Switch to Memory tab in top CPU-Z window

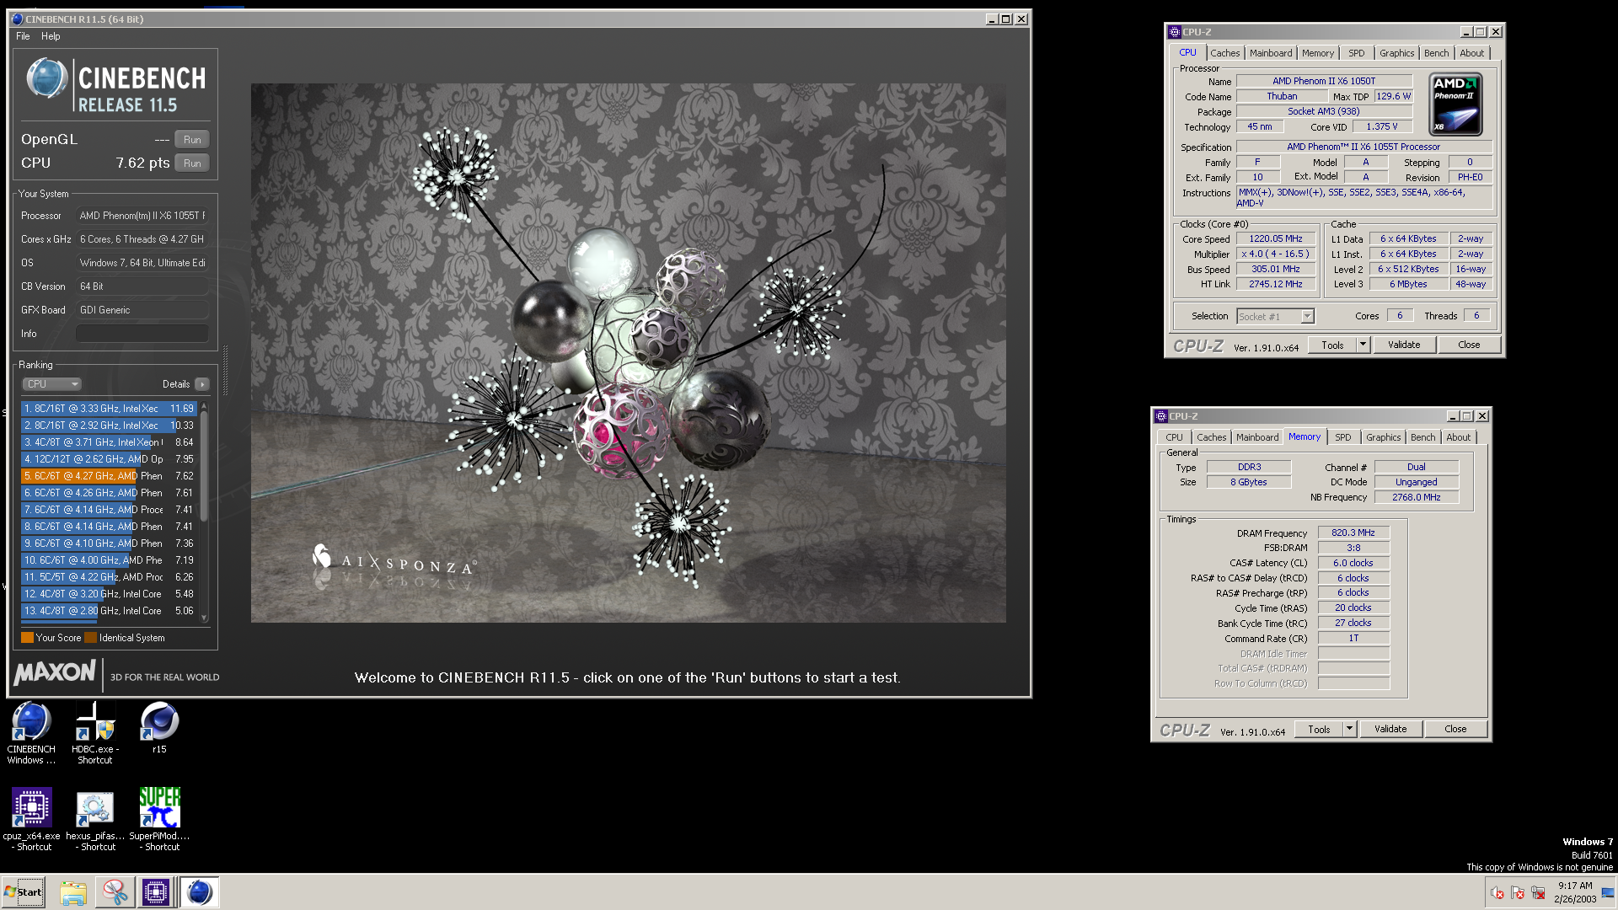pos(1317,53)
